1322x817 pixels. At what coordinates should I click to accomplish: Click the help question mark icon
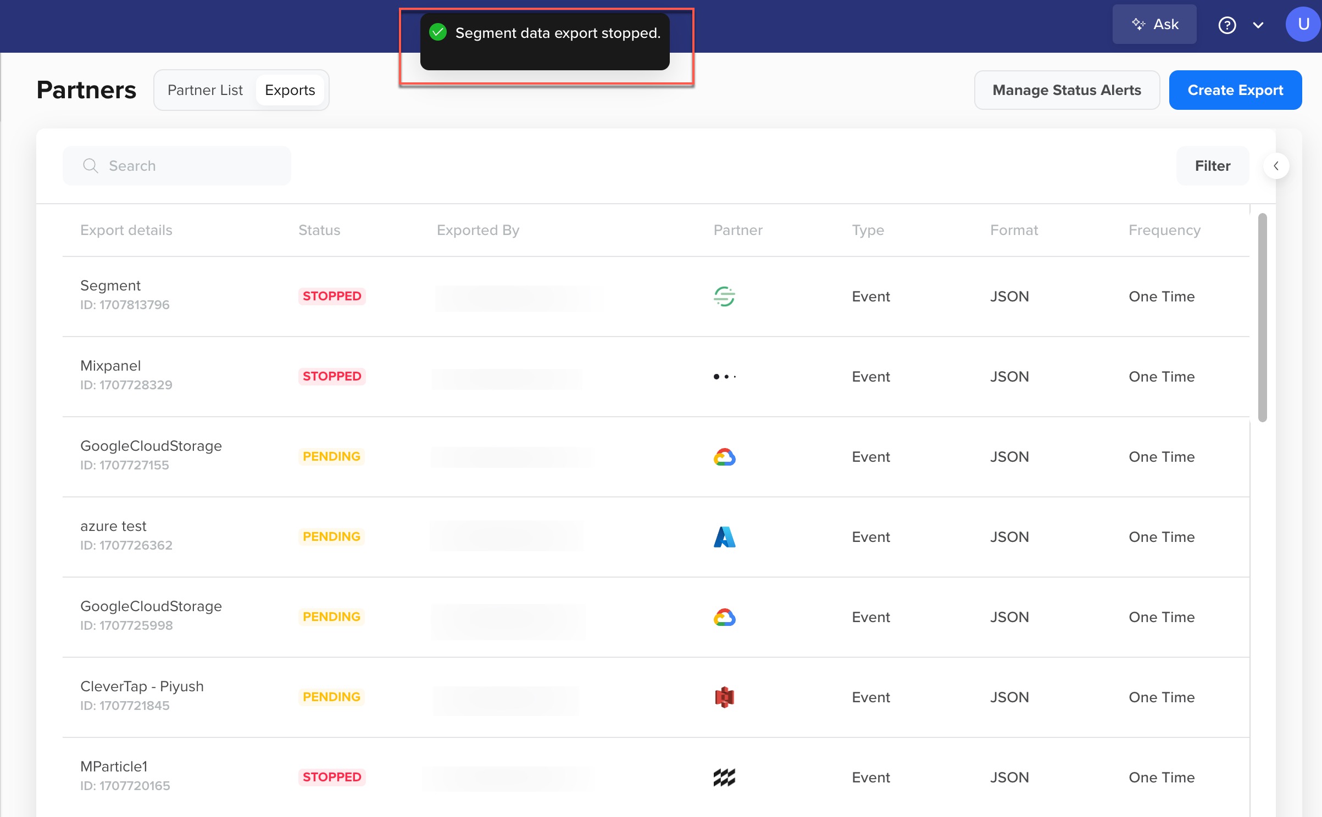[x=1227, y=25]
